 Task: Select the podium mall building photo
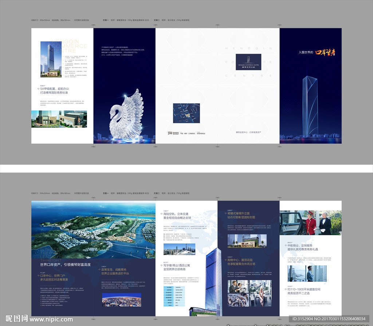click(247, 241)
